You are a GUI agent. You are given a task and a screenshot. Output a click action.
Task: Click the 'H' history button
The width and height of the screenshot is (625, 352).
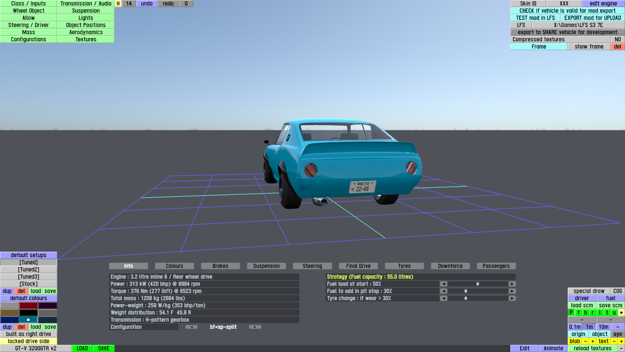click(x=118, y=4)
